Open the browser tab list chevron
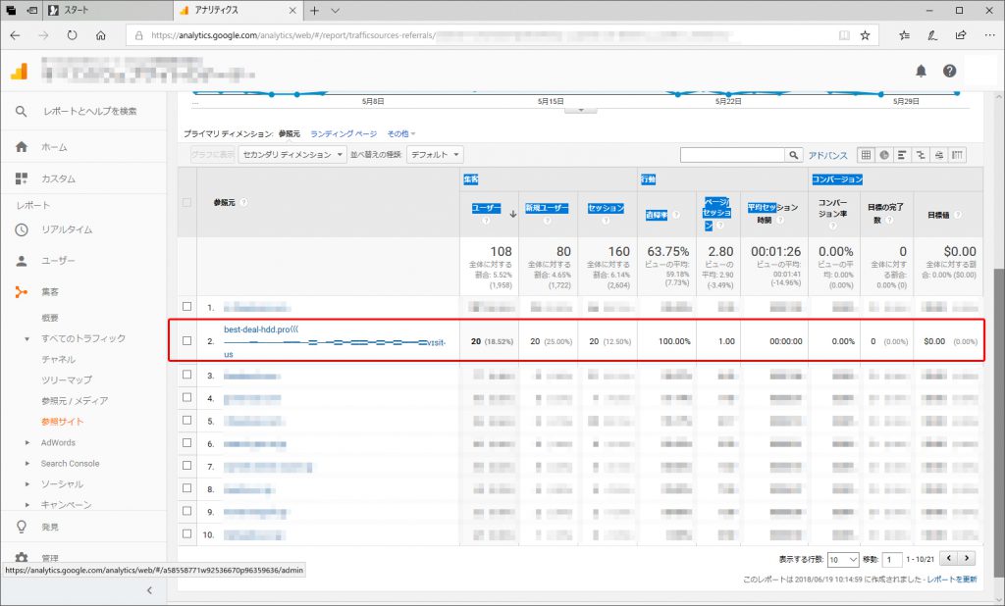Screen dimensions: 1005x606 335,10
